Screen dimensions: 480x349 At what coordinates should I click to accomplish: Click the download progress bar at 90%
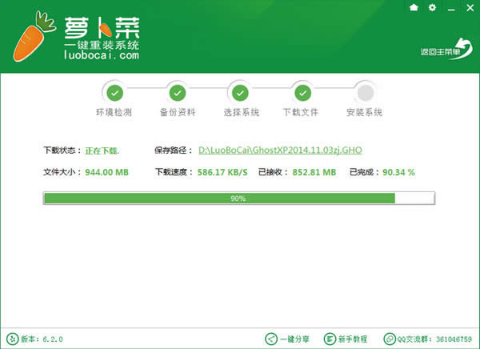pos(238,198)
